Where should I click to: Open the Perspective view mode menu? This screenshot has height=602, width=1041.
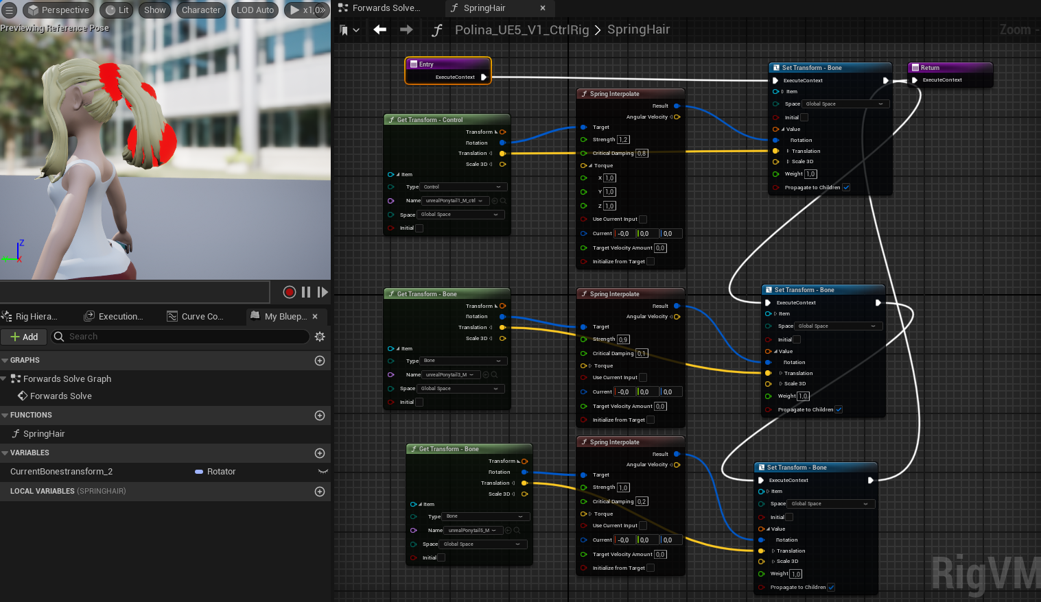(x=58, y=10)
